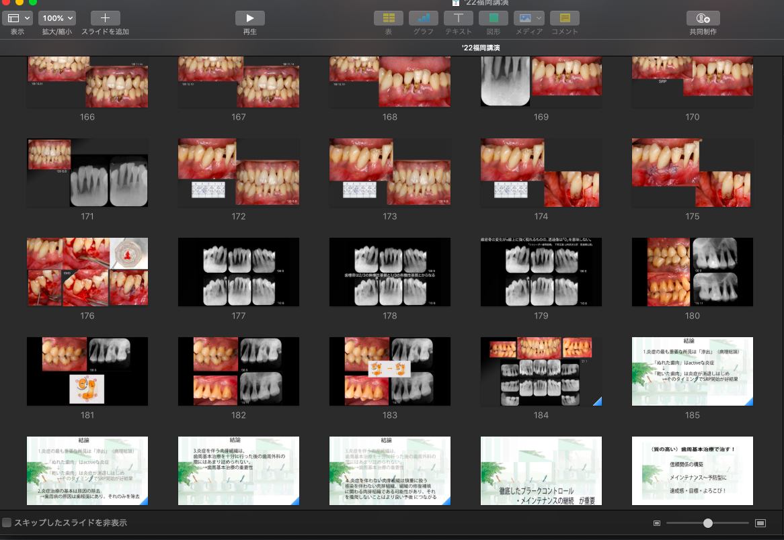The image size is (784, 540).
Task: Click the small thumbnail size icon
Action: click(x=657, y=523)
